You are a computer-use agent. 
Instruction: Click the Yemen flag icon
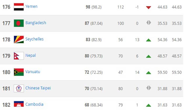(19, 7)
